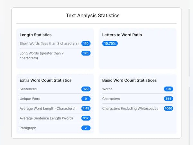Click the Paragraph count badge
The height and width of the screenshot is (145, 193).
point(86,128)
